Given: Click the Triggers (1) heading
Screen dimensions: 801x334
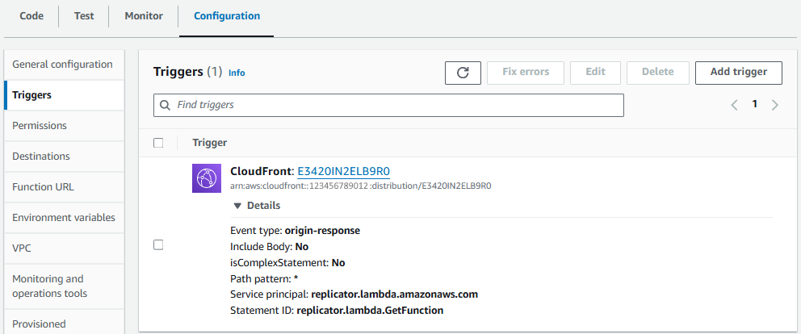Looking at the screenshot, I should pyautogui.click(x=188, y=72).
